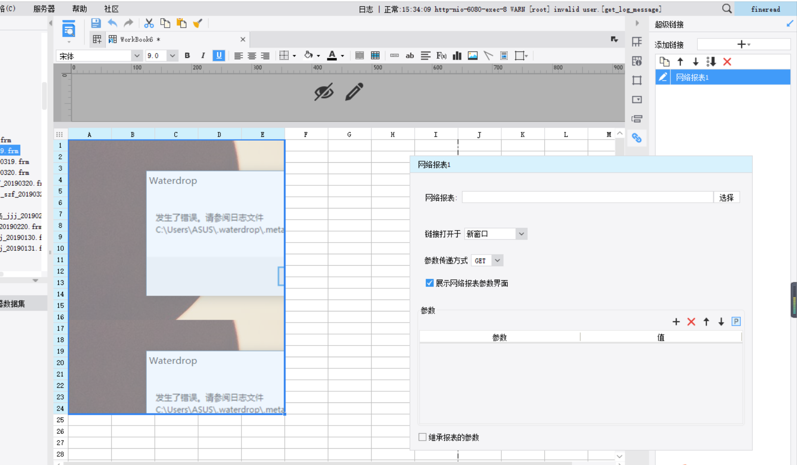This screenshot has width=797, height=465.
Task: Copy selected cells in the top toolbar
Action: coord(165,23)
